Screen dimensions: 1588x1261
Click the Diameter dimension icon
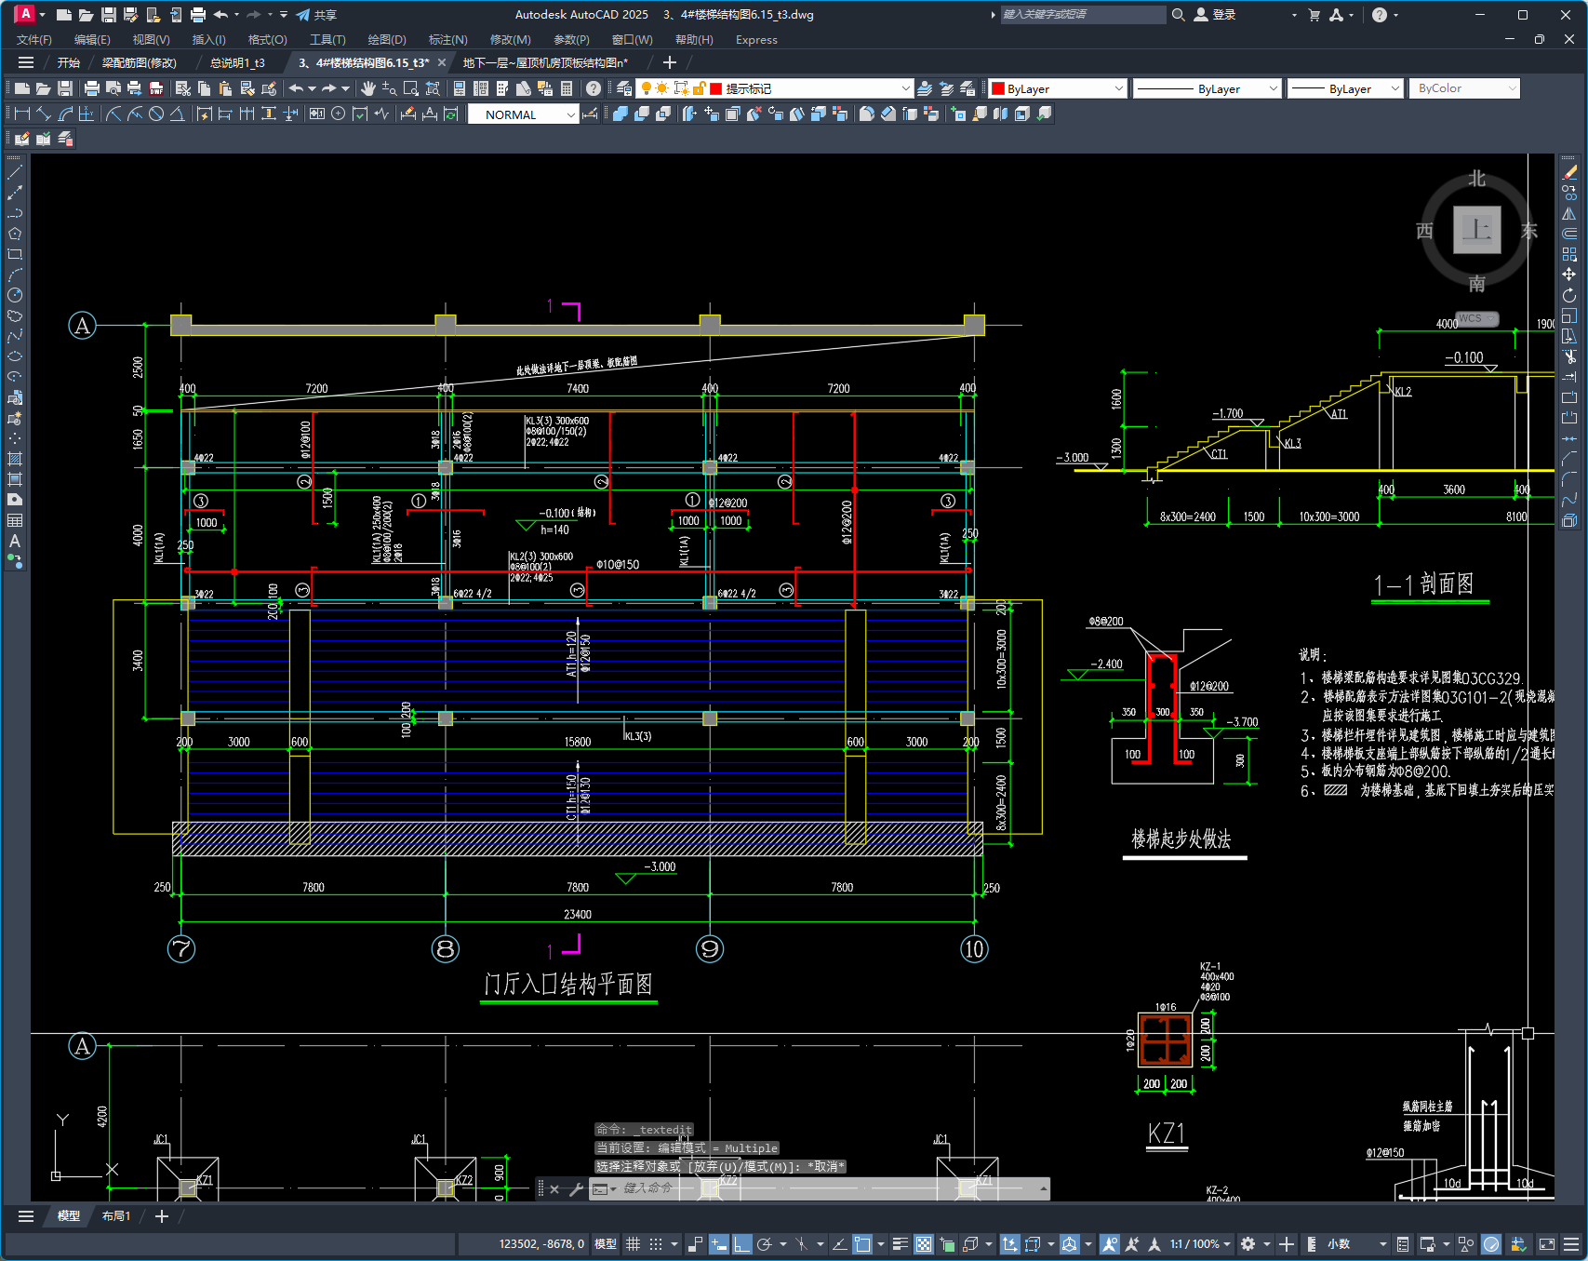click(156, 114)
